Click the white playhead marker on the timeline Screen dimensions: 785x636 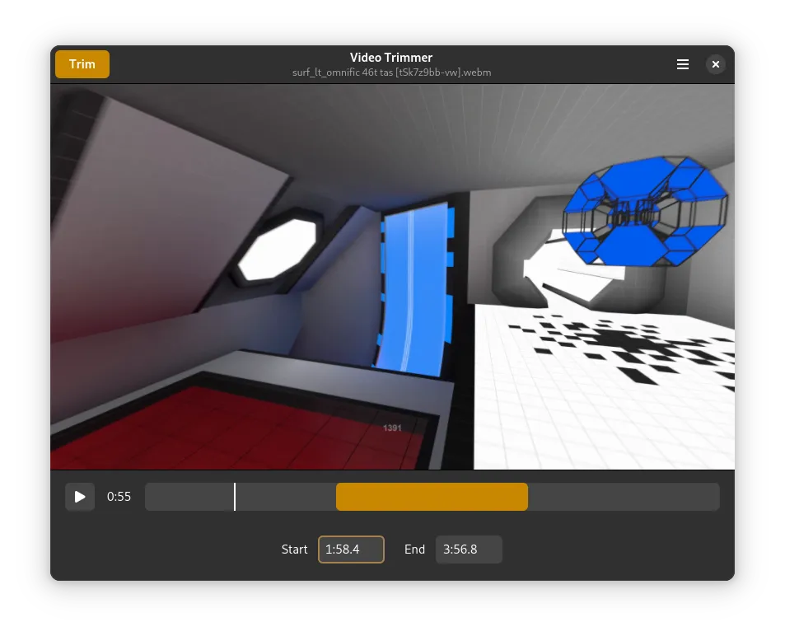[235, 497]
